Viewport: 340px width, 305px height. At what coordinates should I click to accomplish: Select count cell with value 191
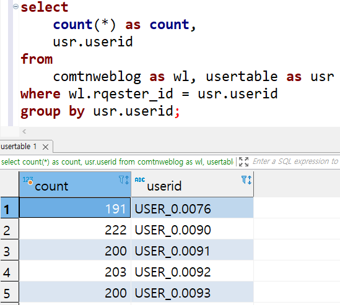coord(75,207)
